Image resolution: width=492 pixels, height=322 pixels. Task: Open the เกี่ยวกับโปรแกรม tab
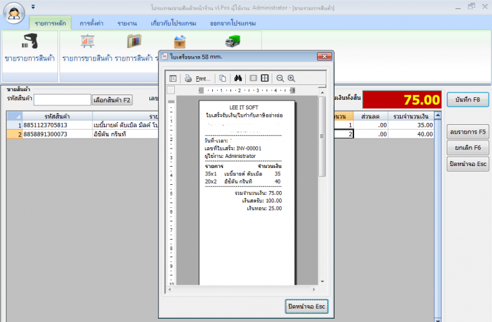[173, 23]
